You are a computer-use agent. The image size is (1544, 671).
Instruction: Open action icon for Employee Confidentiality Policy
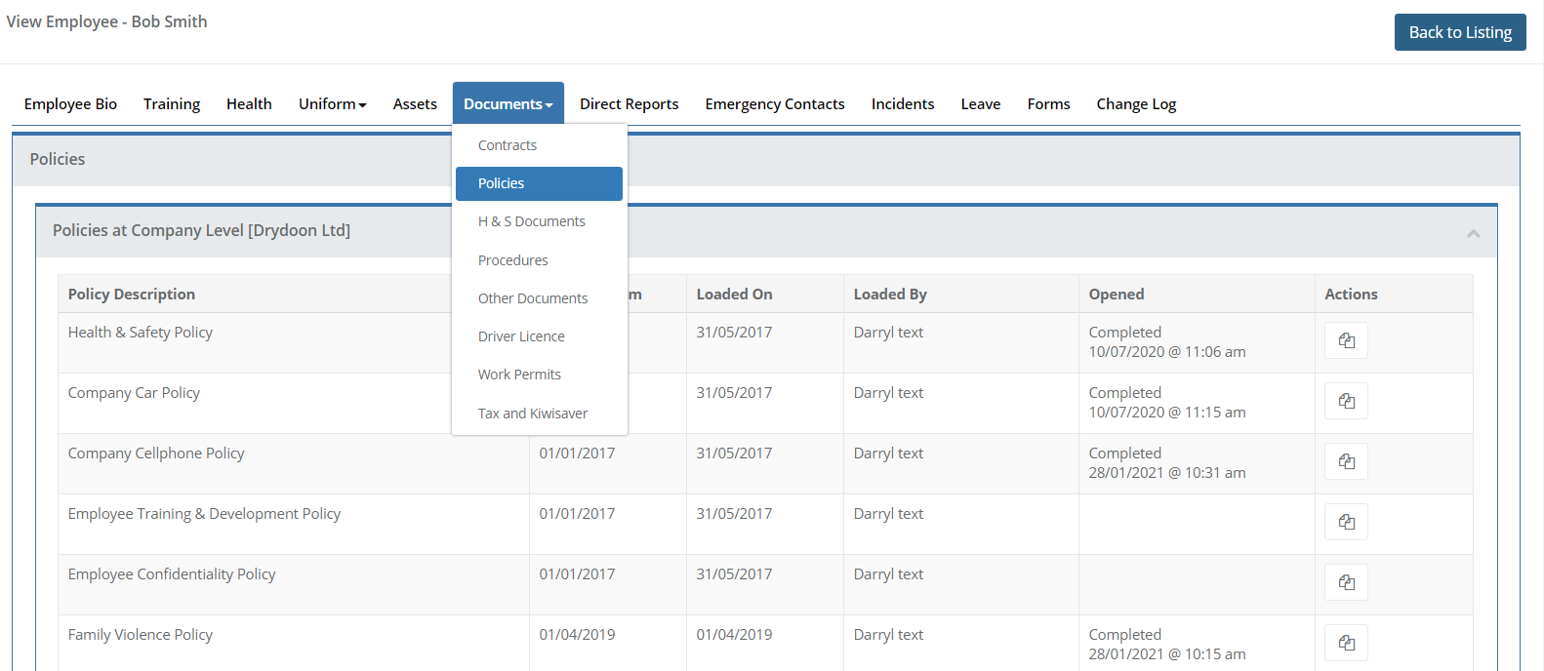coord(1346,582)
